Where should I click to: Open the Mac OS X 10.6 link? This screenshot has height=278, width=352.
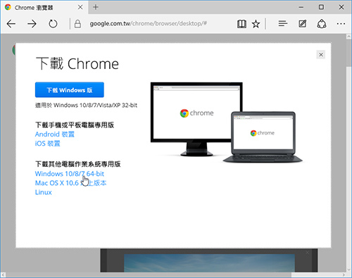[x=70, y=183]
